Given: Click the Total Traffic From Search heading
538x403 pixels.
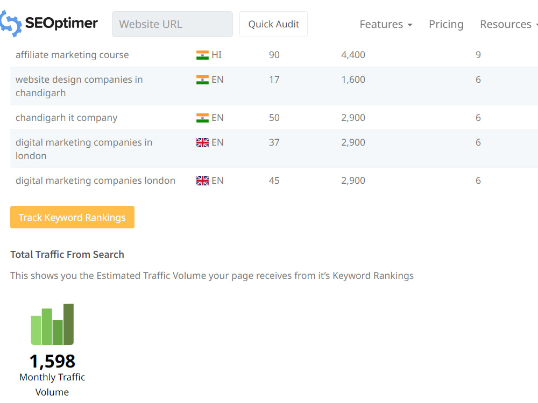Looking at the screenshot, I should pos(67,254).
